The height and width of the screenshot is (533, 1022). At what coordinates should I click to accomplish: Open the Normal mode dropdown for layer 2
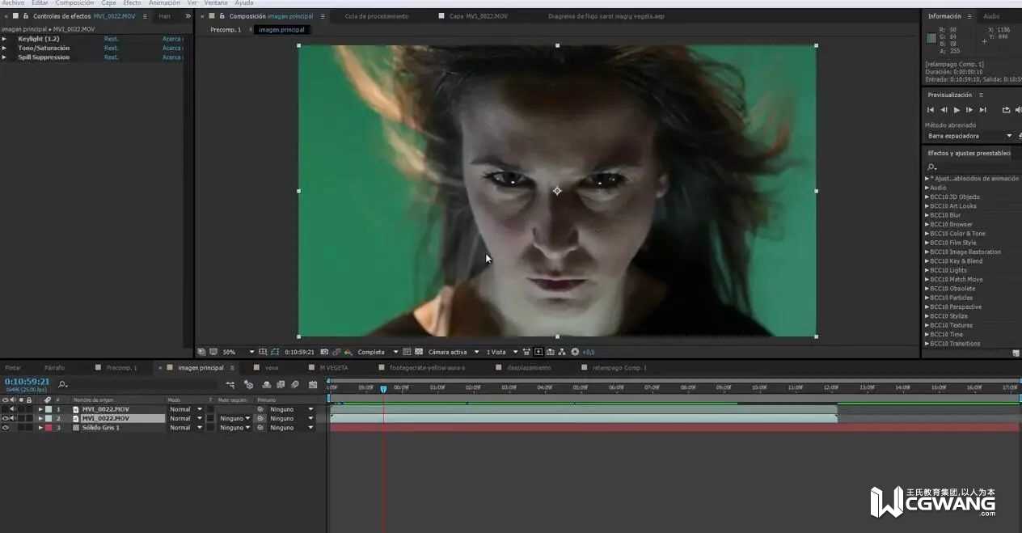click(186, 418)
